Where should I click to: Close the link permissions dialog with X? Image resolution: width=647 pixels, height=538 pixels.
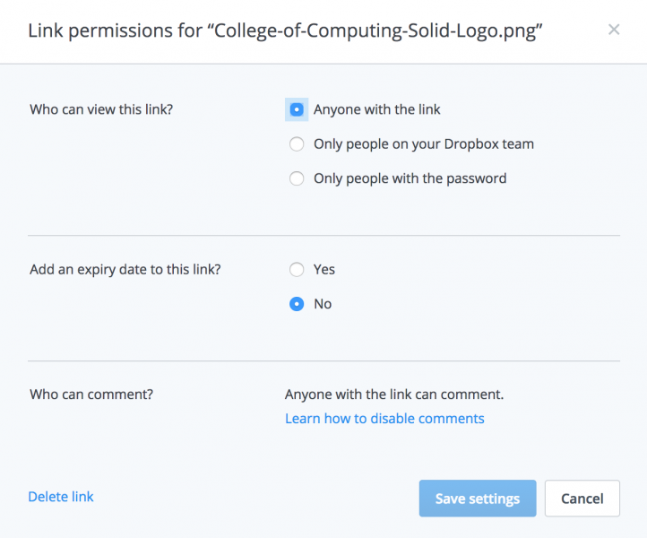click(614, 30)
